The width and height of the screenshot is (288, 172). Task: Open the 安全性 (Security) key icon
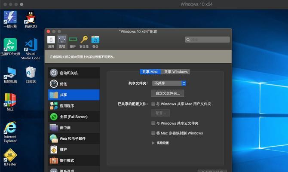coord(84,42)
